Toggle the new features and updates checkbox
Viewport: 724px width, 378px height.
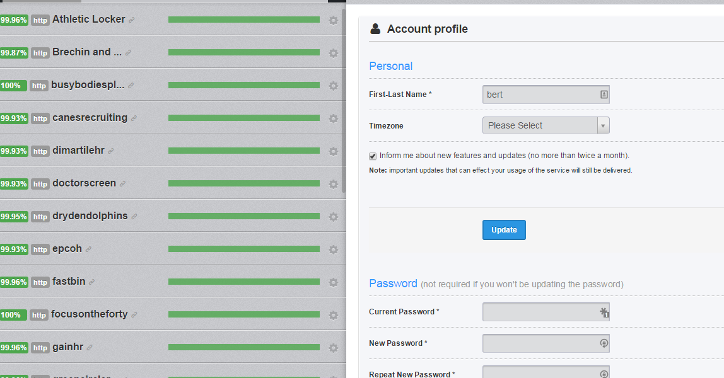(x=373, y=156)
